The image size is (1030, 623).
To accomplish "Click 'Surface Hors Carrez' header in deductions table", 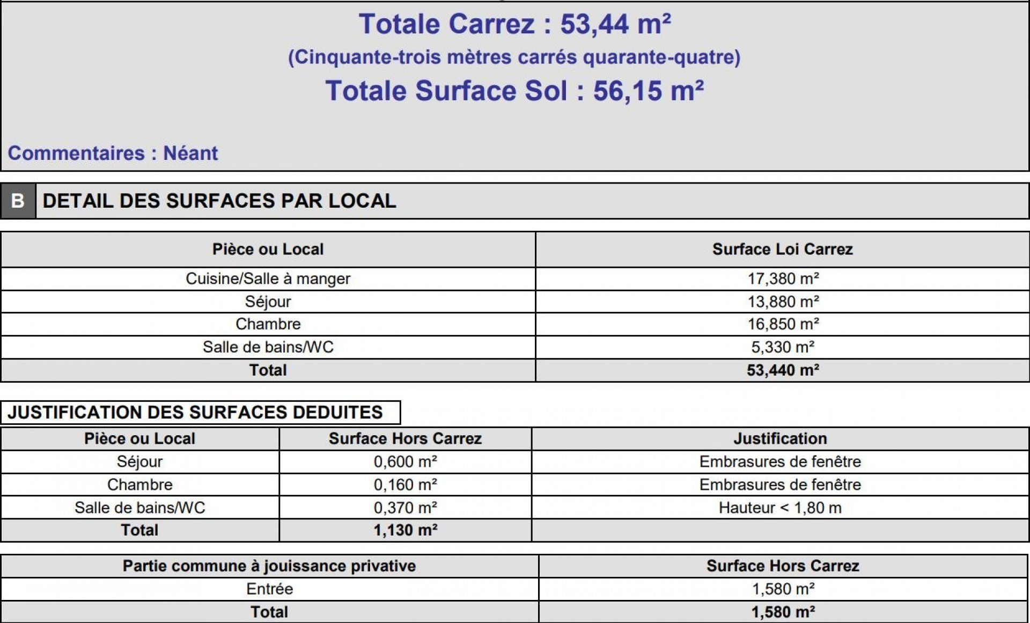I will [x=405, y=438].
